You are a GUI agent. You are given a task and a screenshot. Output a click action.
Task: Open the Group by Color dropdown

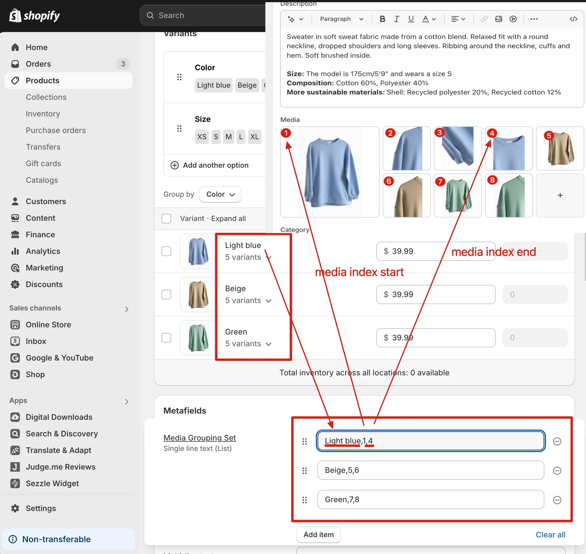coord(220,194)
